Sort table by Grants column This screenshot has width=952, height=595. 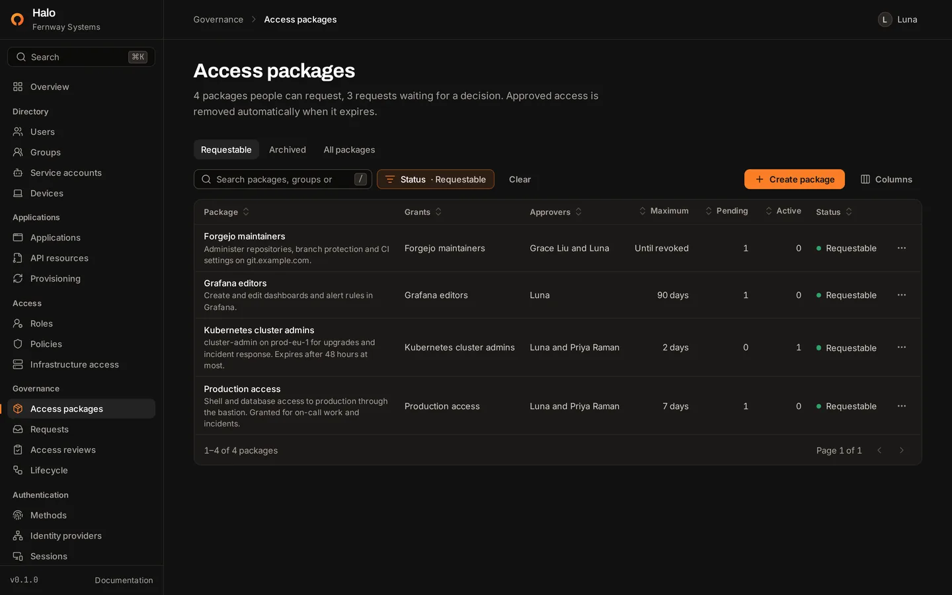coord(423,212)
